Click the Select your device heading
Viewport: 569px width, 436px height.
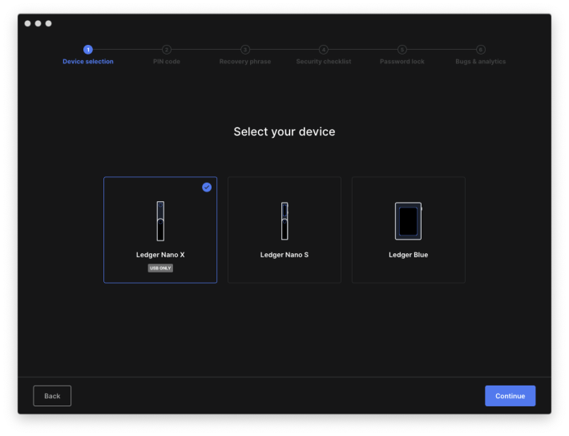pos(284,131)
